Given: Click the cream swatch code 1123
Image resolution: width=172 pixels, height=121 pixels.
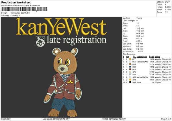Looking at the screenshot, I should coord(130,72).
